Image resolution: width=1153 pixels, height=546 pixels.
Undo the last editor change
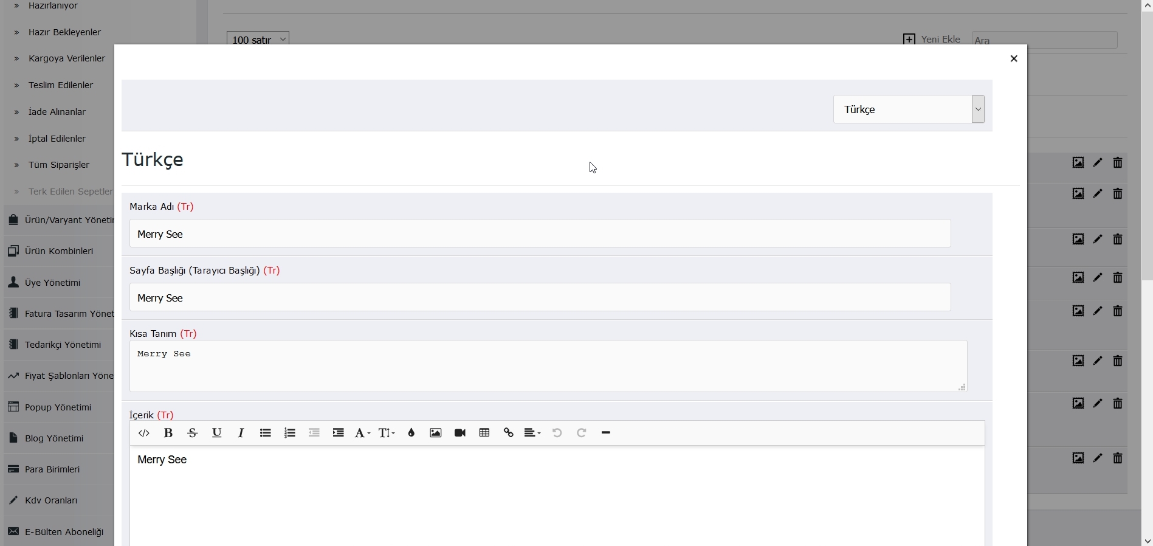coord(557,433)
